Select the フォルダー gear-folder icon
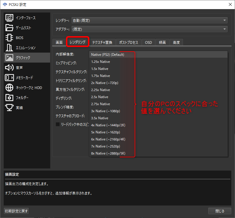This screenshot has height=218, width=235. pyautogui.click(x=9, y=98)
